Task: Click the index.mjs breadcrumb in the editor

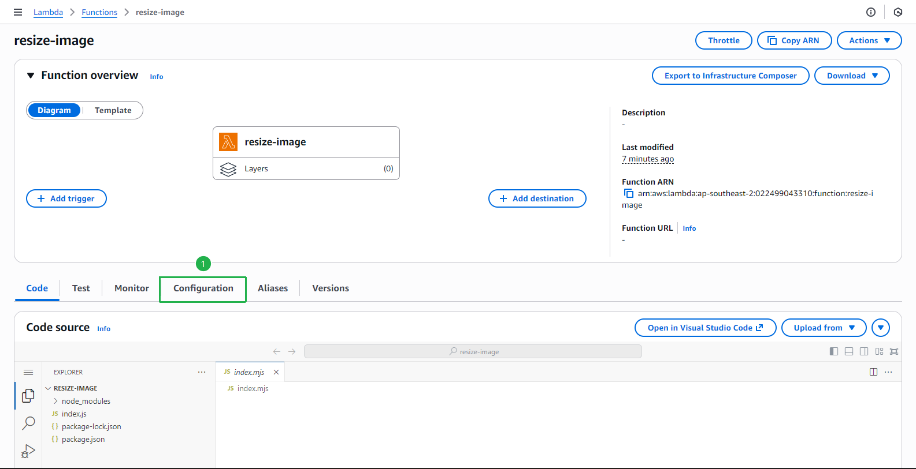Action: tap(253, 388)
